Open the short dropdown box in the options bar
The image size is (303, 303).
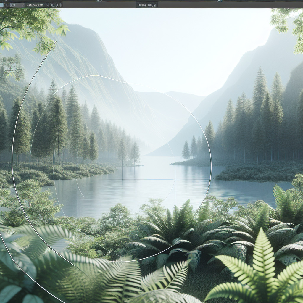coord(16,5)
